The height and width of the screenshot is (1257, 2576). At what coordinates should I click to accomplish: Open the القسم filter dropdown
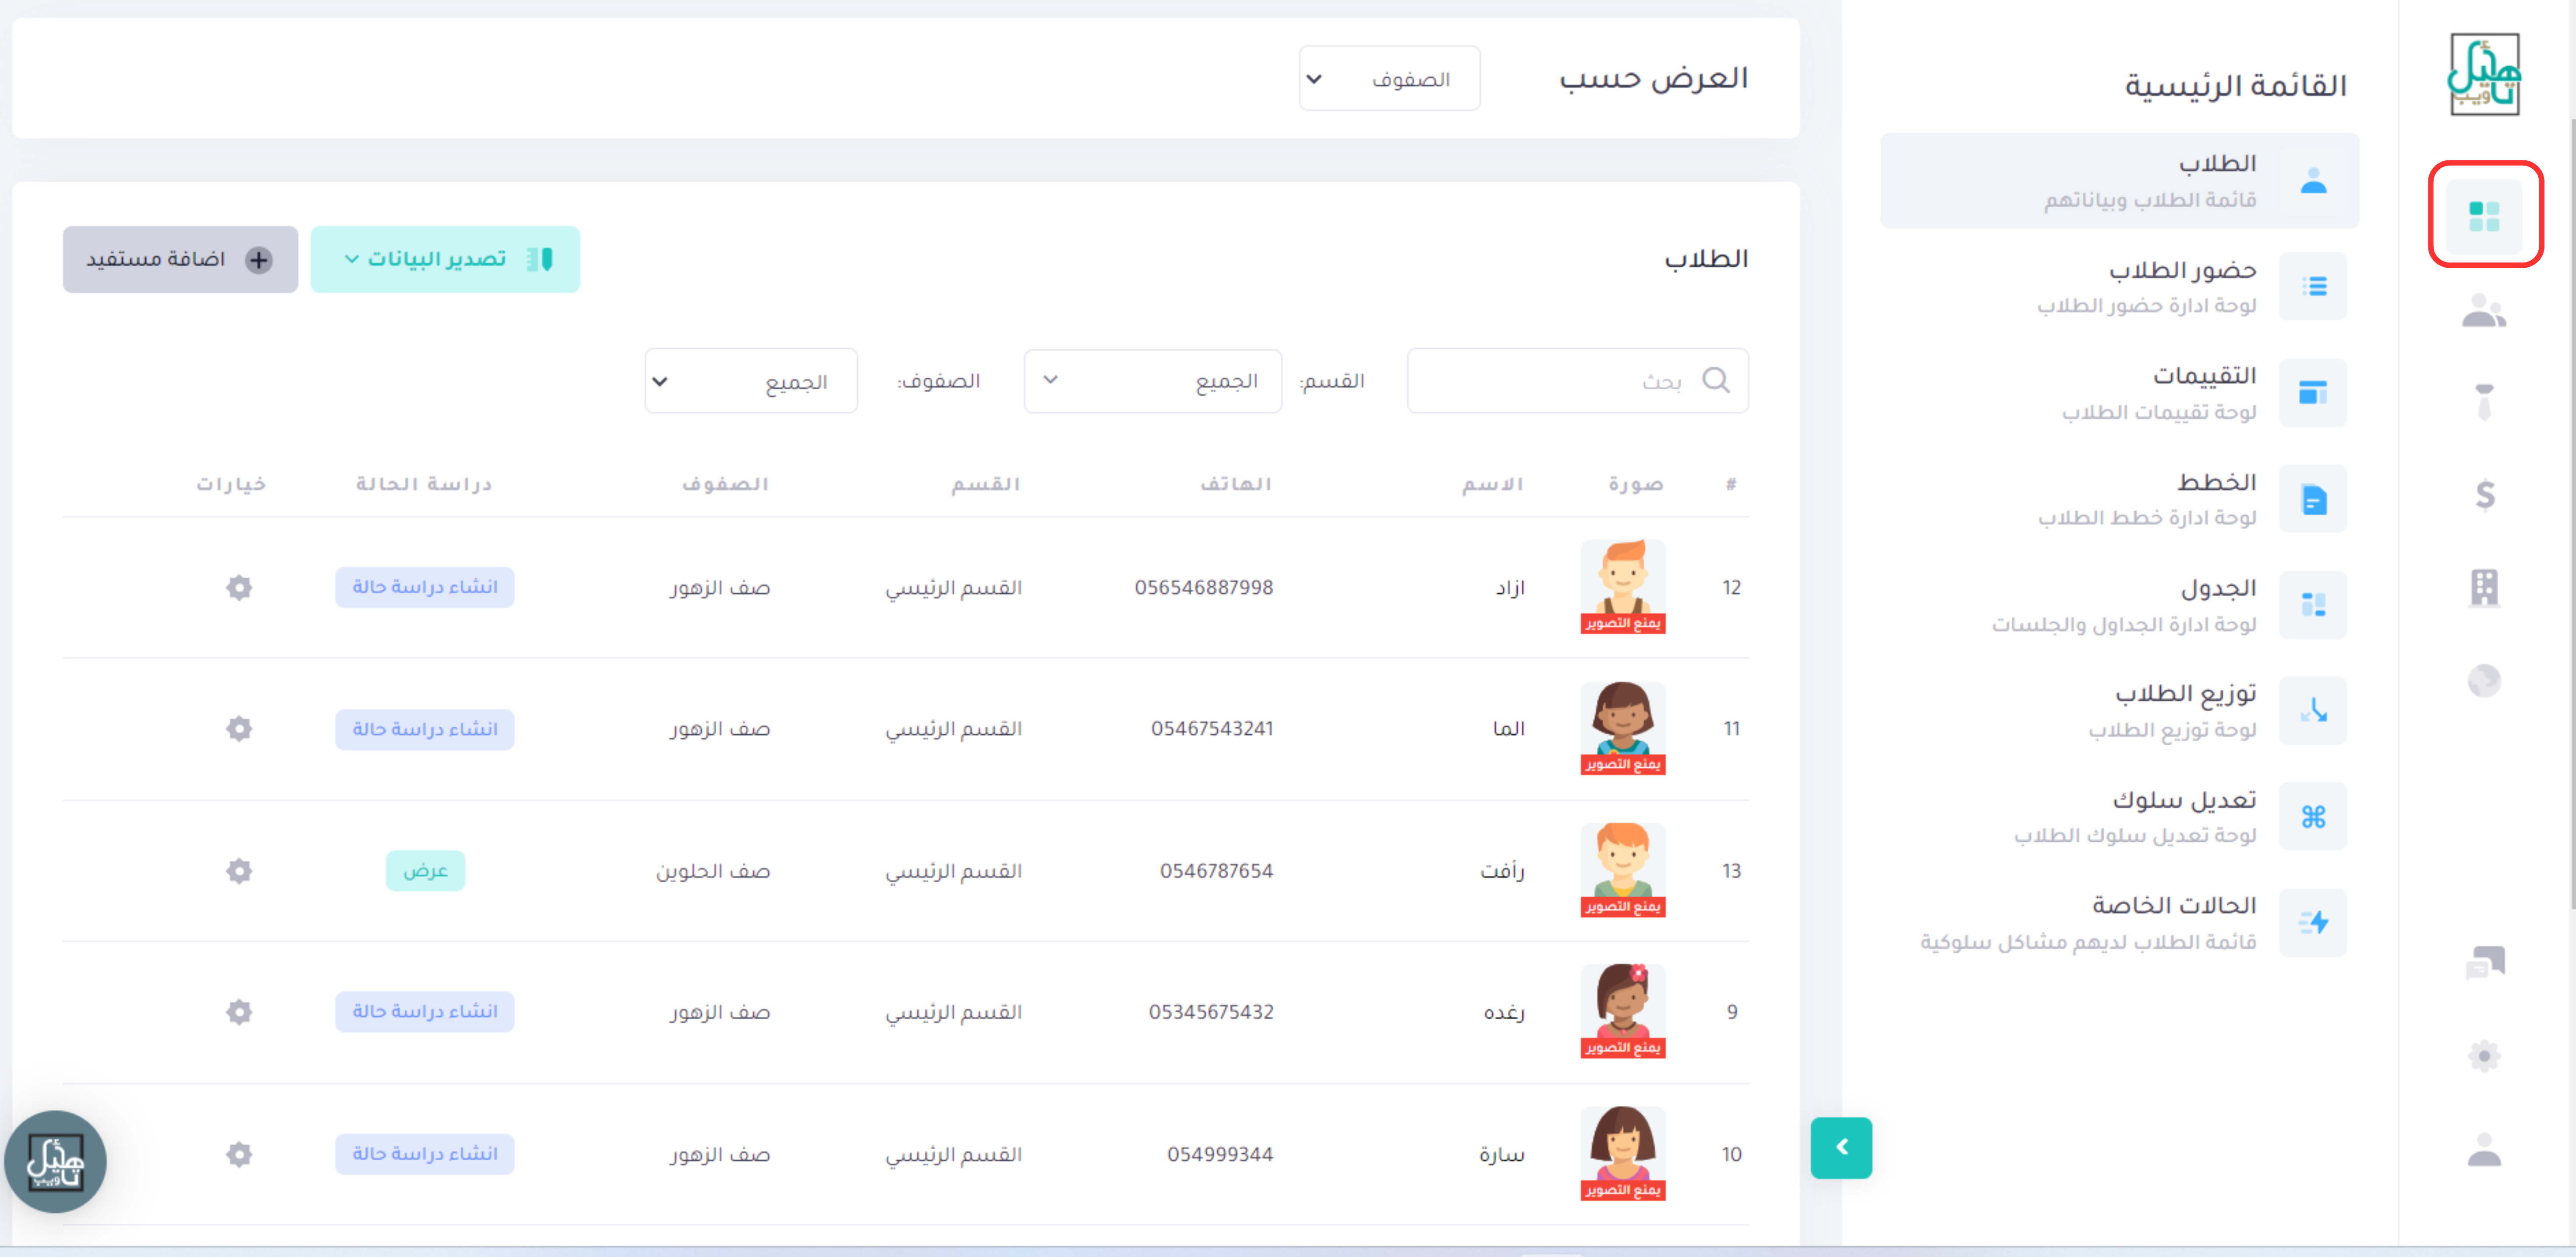pos(1152,381)
